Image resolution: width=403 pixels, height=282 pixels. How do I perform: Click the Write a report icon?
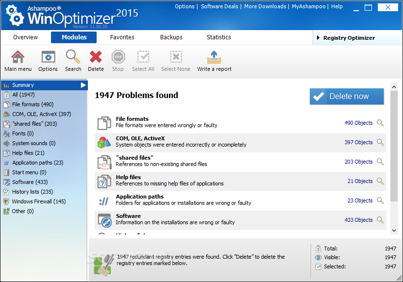click(214, 57)
